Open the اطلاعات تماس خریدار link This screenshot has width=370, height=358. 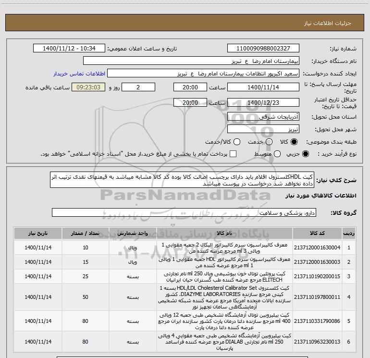click(x=79, y=74)
